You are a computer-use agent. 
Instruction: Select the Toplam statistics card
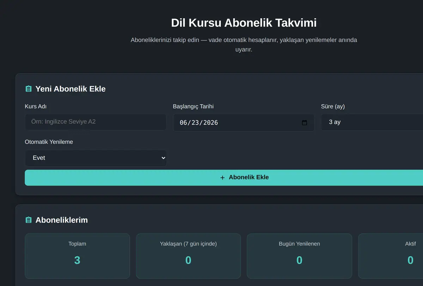(x=77, y=256)
